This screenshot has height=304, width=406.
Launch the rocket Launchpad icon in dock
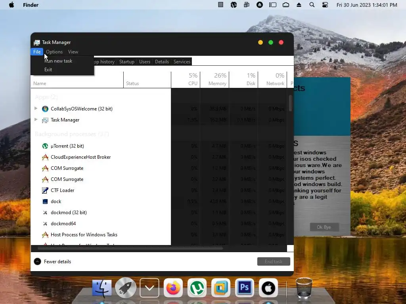(126, 288)
